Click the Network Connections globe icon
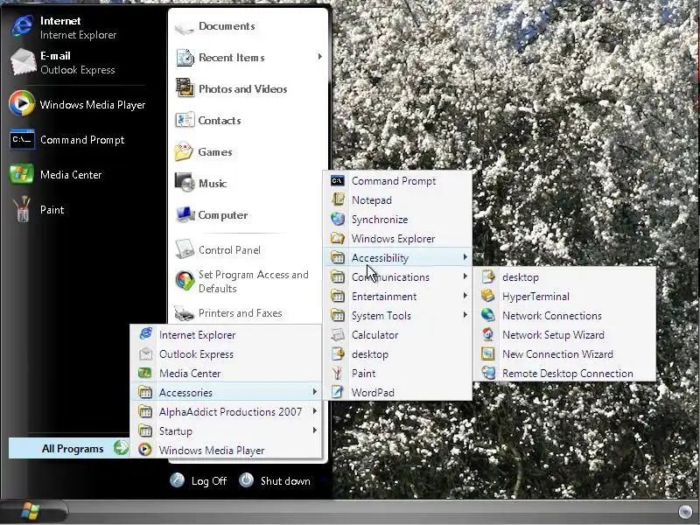 488,315
